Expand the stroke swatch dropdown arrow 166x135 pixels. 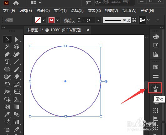[57, 20]
